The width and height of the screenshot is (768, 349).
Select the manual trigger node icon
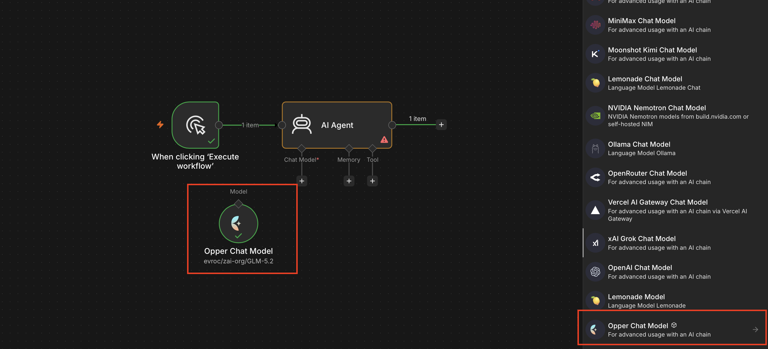[x=195, y=125]
